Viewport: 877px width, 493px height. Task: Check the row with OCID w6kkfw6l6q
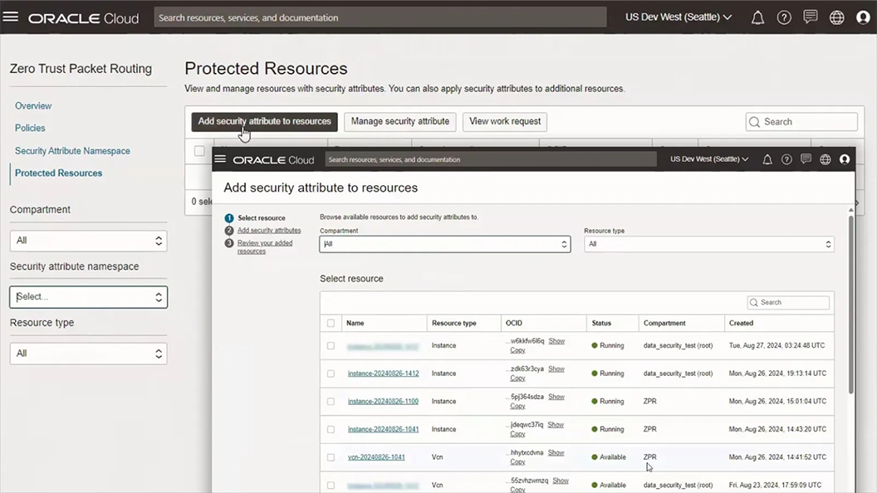(x=331, y=346)
